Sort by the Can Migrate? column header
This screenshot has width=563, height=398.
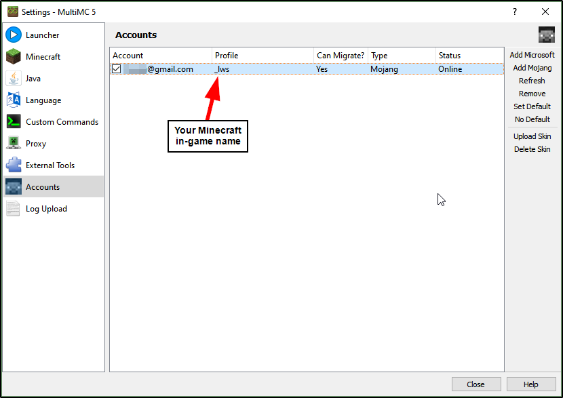coord(341,56)
